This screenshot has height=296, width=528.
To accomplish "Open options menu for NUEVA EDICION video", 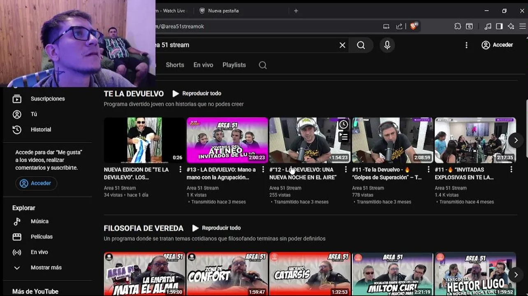I will [x=180, y=169].
